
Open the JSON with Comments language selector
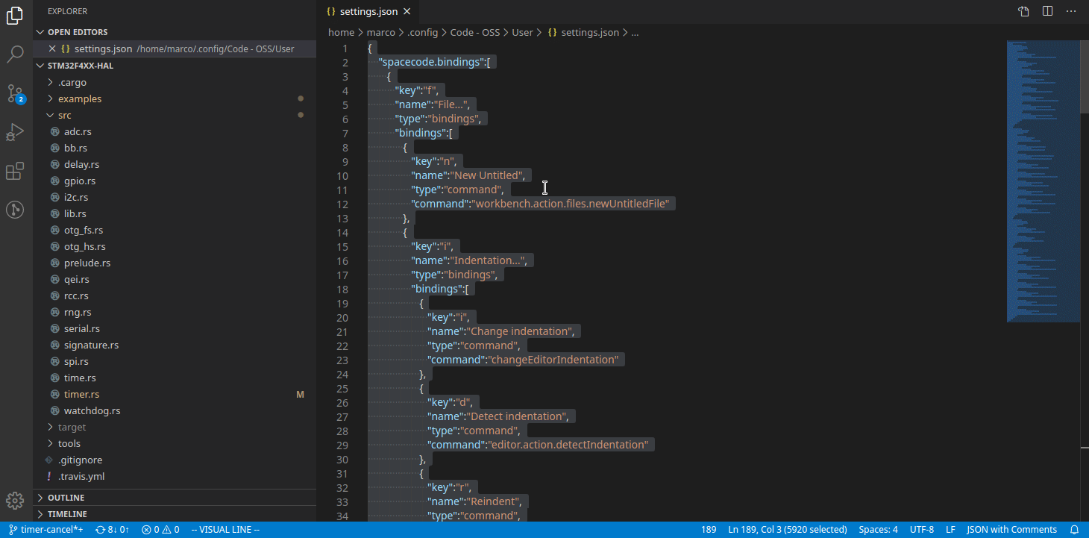(x=1011, y=529)
